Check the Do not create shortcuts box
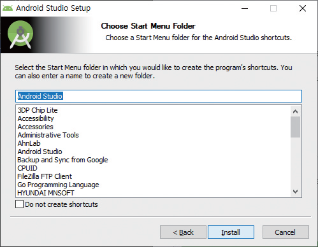 (x=19, y=204)
